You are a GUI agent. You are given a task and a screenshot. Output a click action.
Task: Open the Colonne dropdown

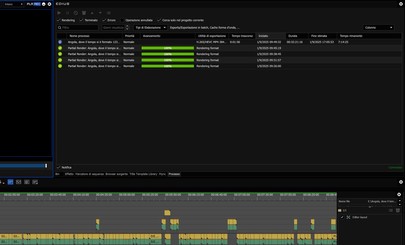click(x=378, y=28)
